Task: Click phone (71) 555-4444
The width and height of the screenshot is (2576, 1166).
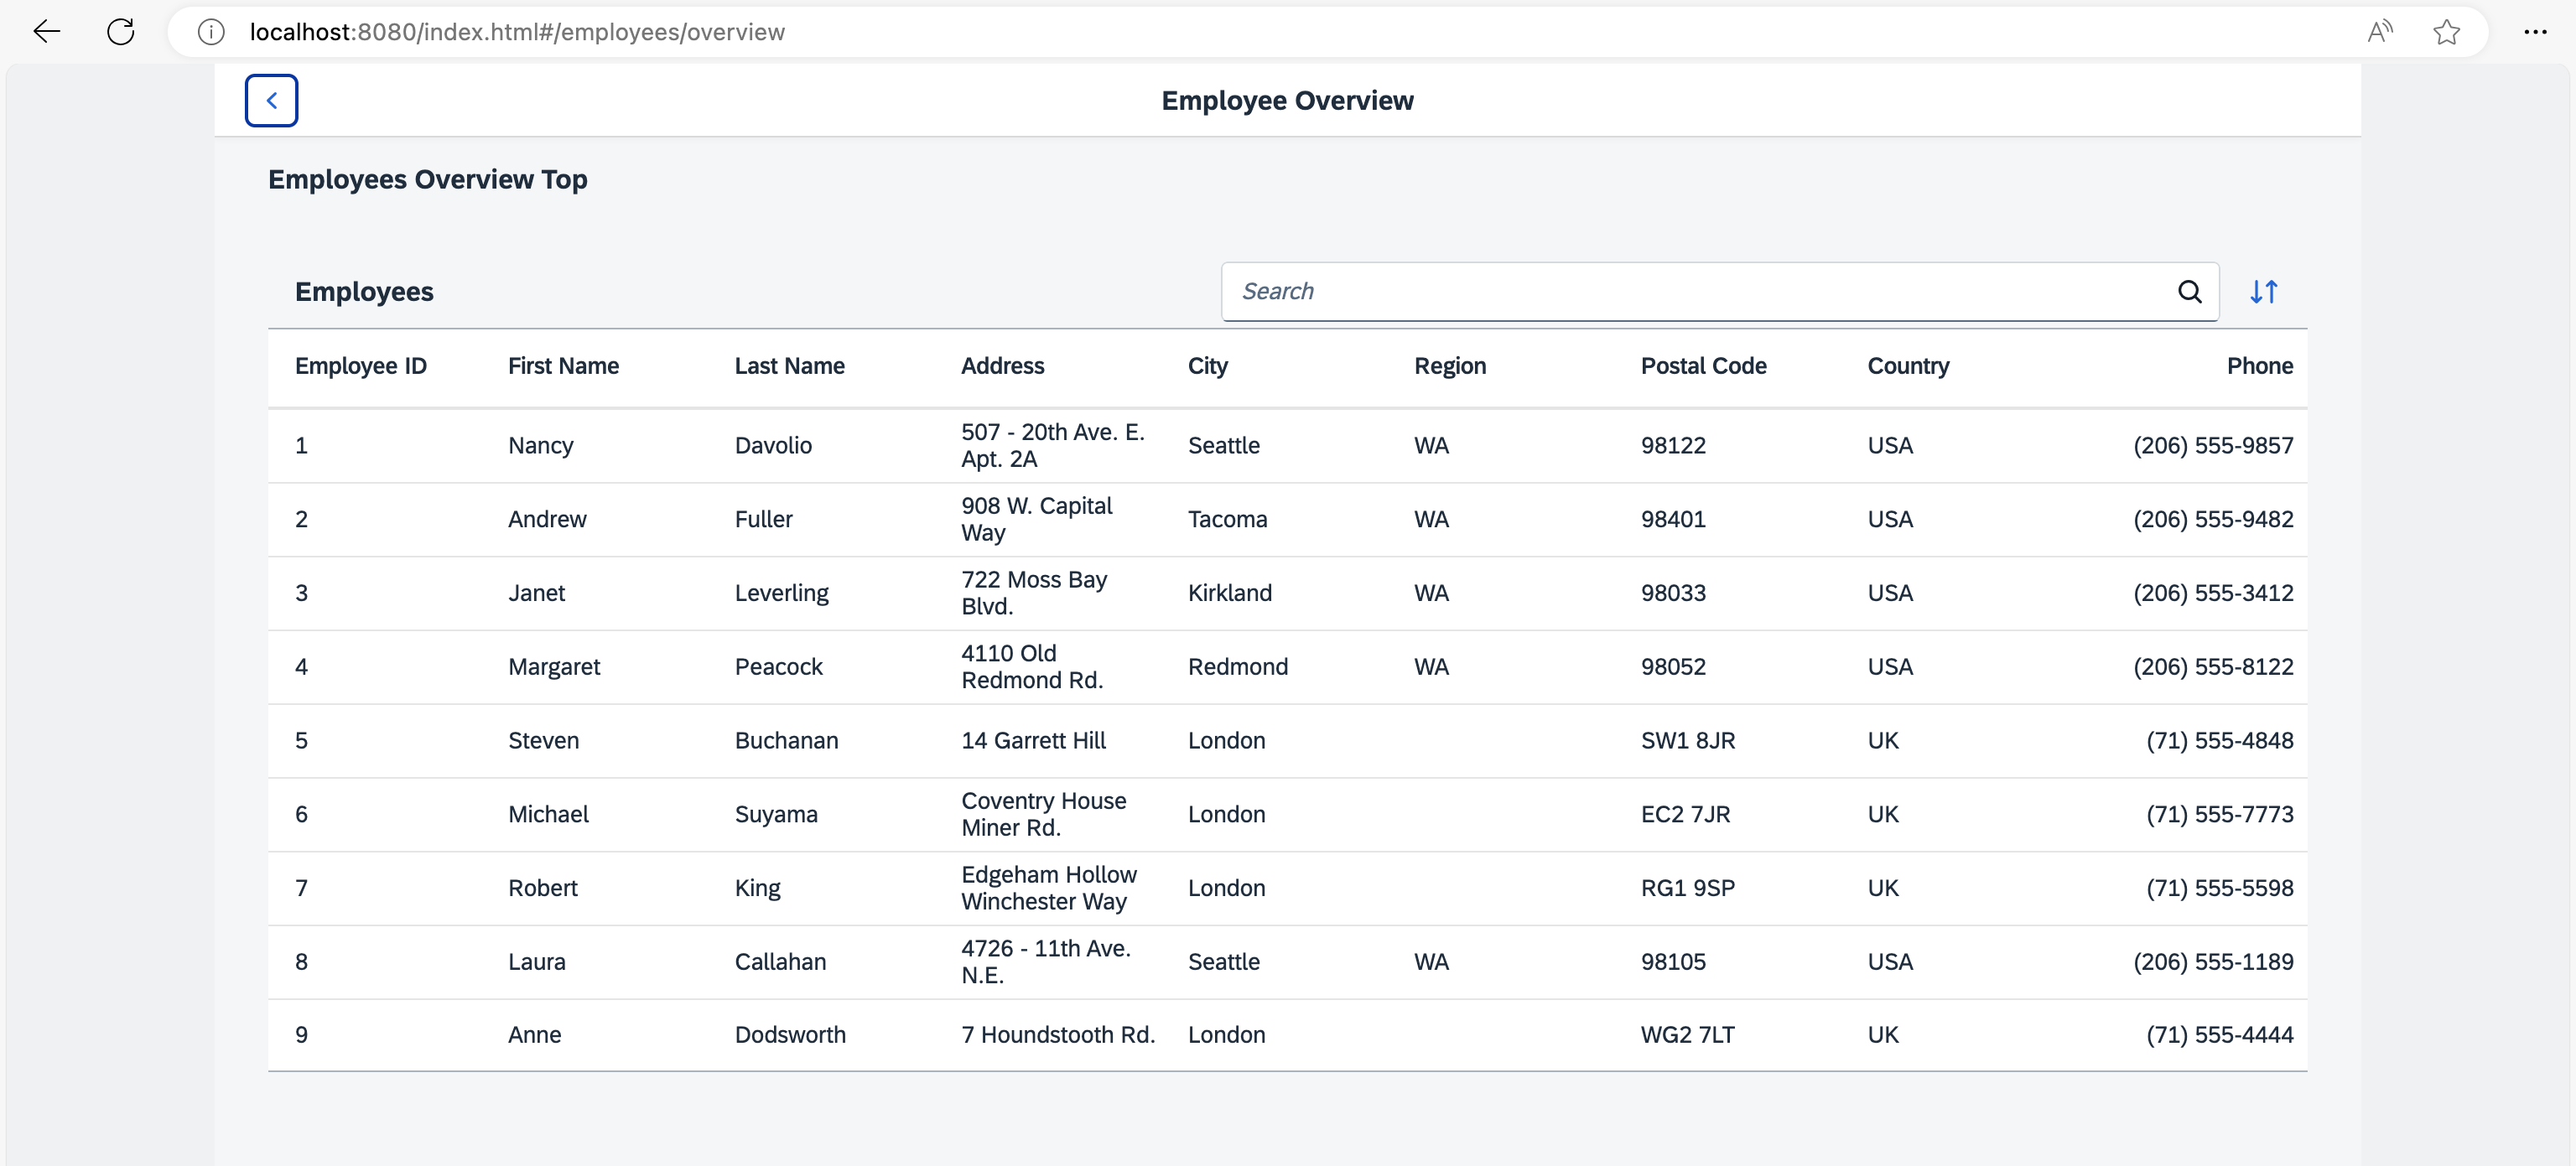Action: tap(2219, 1035)
